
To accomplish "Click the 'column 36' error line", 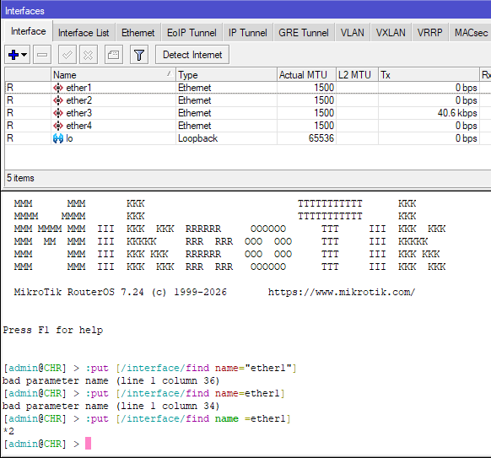I will click(x=111, y=380).
